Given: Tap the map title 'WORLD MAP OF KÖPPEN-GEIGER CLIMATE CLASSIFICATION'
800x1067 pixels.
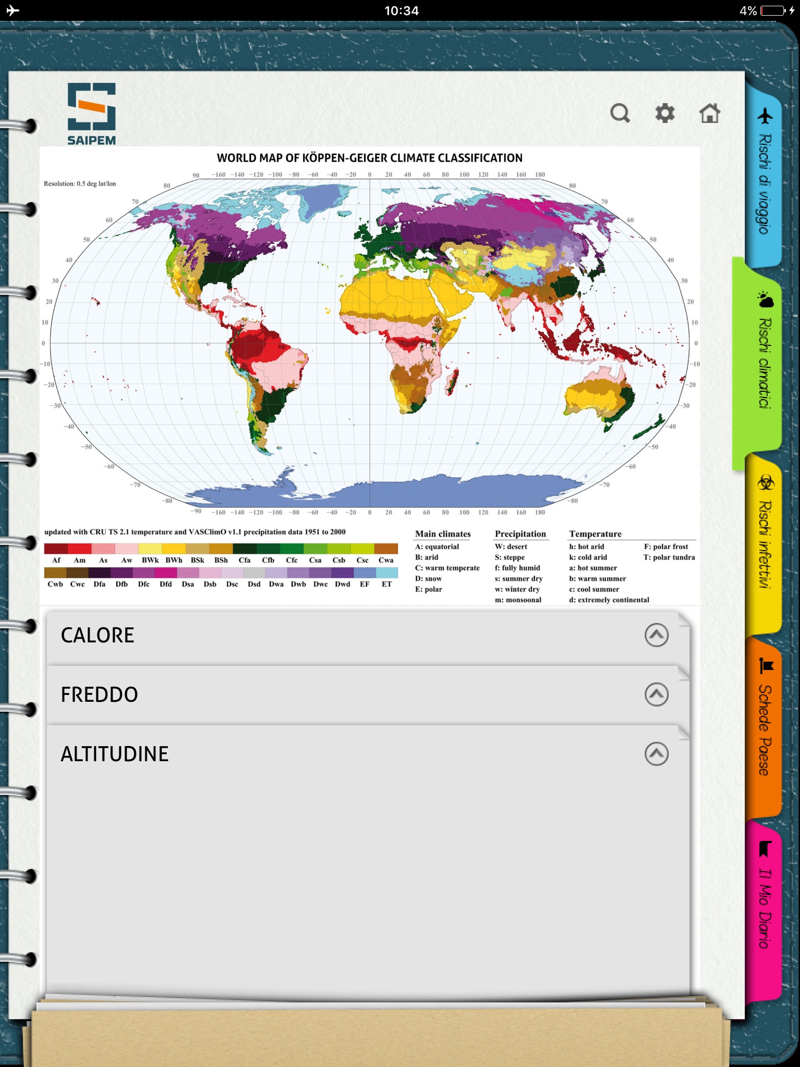Looking at the screenshot, I should [x=370, y=158].
